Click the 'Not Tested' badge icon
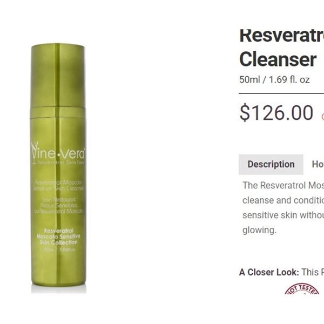Viewport: 324px width, 324px height. [x=302, y=289]
